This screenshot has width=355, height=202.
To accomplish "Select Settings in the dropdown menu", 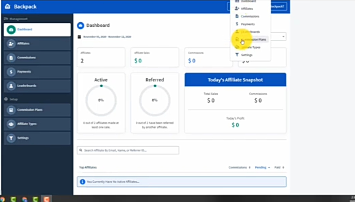I will (x=247, y=55).
